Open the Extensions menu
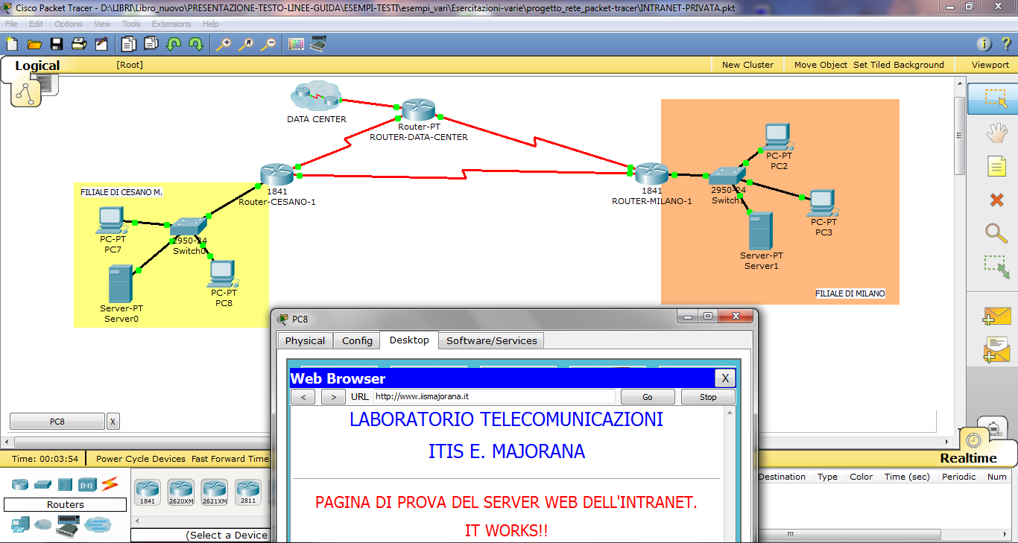1018x543 pixels. click(x=171, y=24)
